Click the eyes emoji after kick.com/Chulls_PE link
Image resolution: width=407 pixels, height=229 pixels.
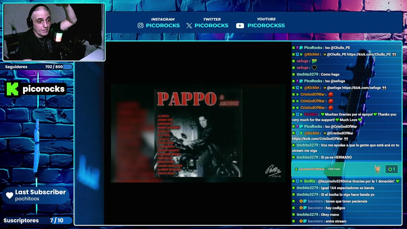394,54
